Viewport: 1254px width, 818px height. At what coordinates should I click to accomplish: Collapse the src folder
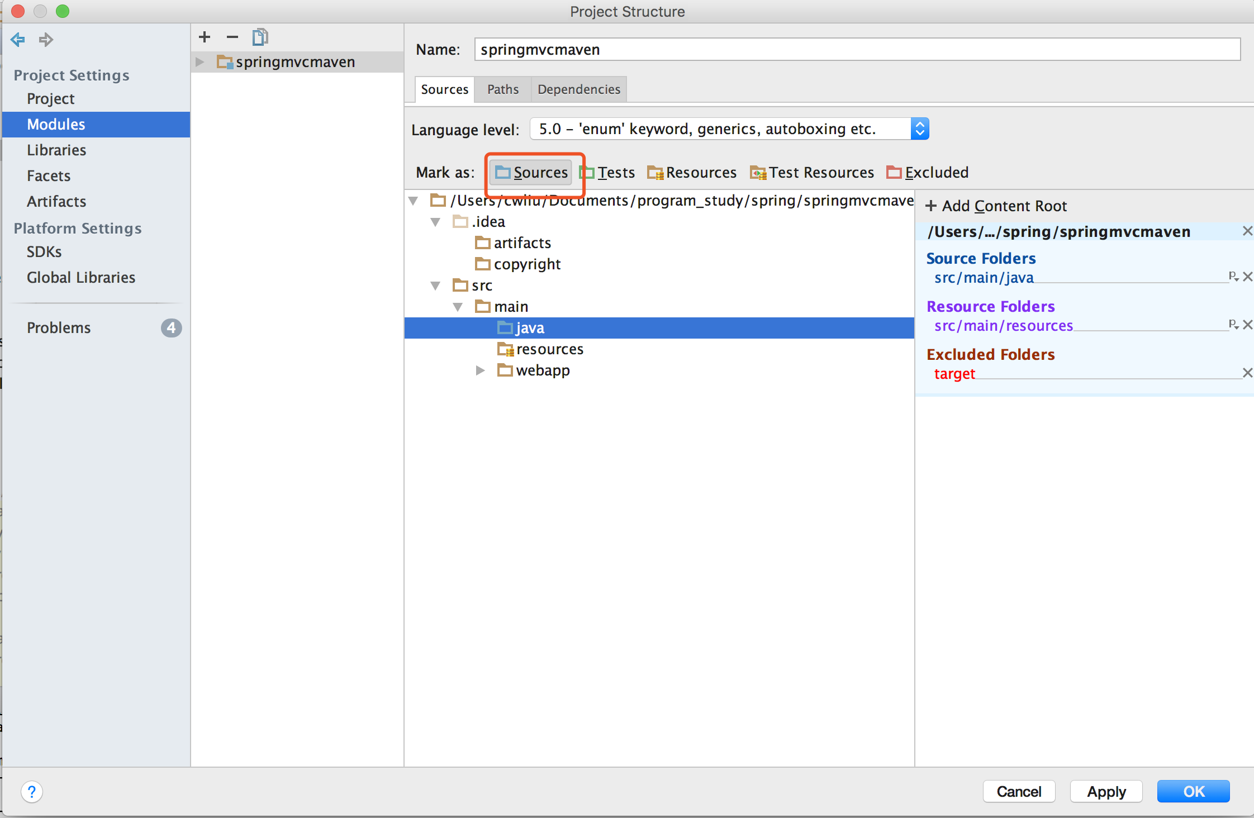tap(436, 286)
